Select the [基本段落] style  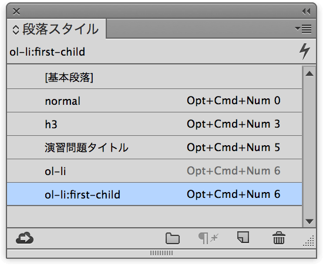coord(154,77)
